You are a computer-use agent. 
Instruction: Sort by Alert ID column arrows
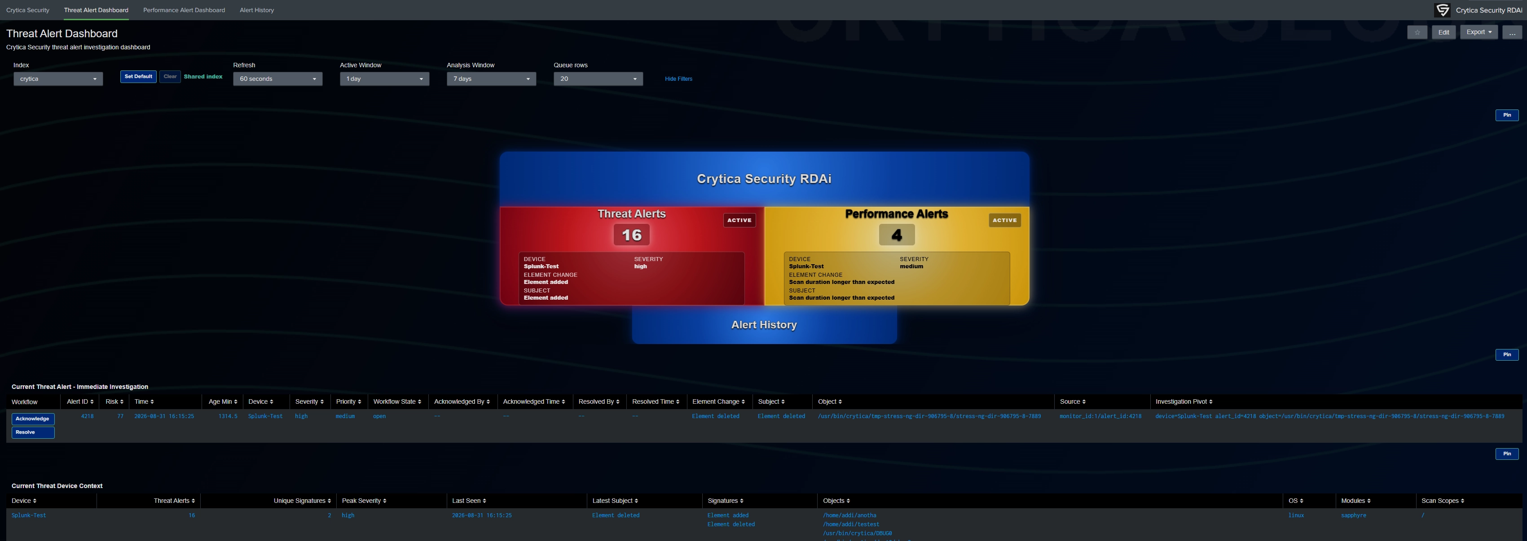(92, 402)
